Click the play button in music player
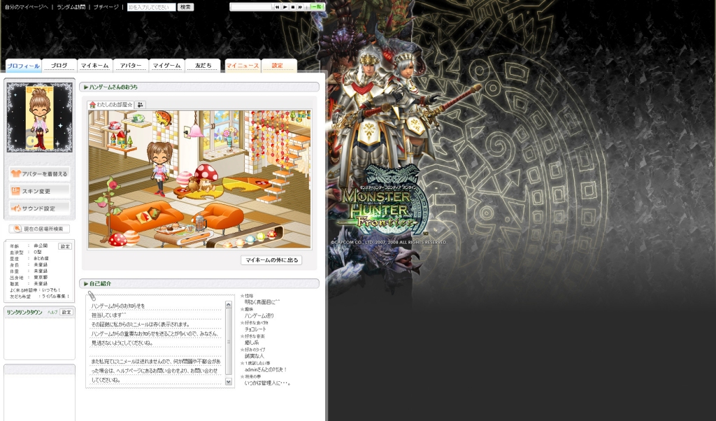The image size is (716, 421). pos(285,7)
